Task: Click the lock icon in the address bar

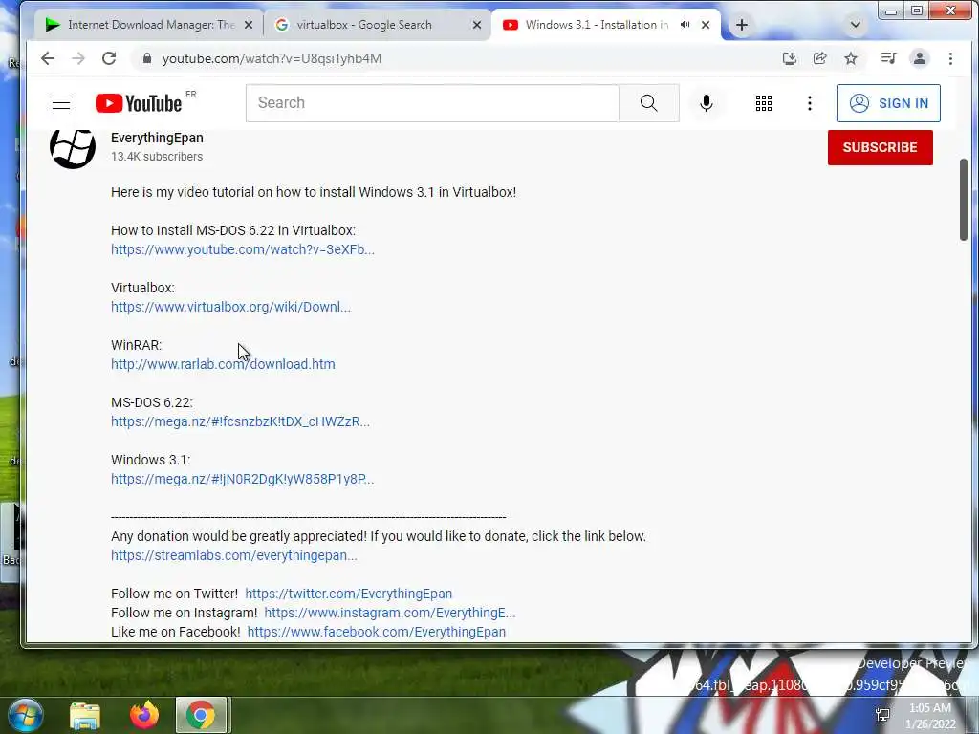Action: 146,58
